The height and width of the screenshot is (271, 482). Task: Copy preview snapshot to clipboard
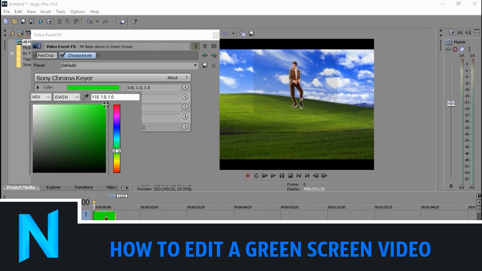243,33
